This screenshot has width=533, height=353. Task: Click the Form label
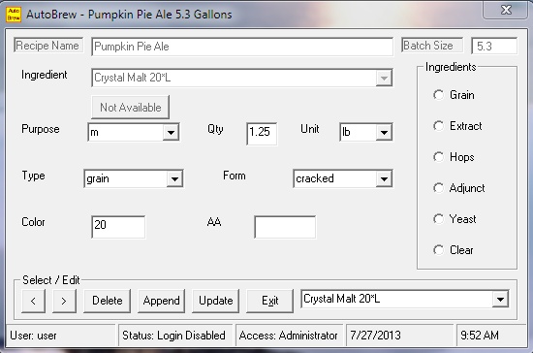[x=235, y=176]
